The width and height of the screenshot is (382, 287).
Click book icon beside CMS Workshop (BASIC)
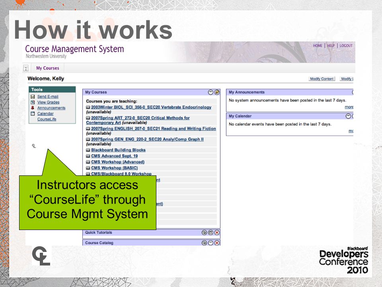coord(88,168)
